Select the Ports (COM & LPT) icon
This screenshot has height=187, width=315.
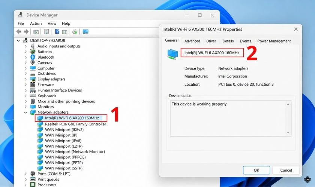tap(33, 174)
